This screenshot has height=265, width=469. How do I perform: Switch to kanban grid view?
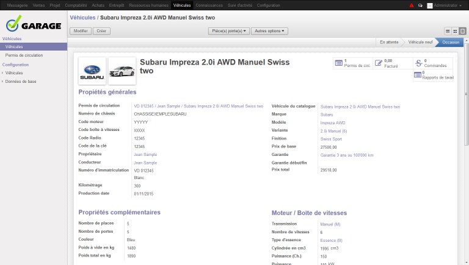455,30
